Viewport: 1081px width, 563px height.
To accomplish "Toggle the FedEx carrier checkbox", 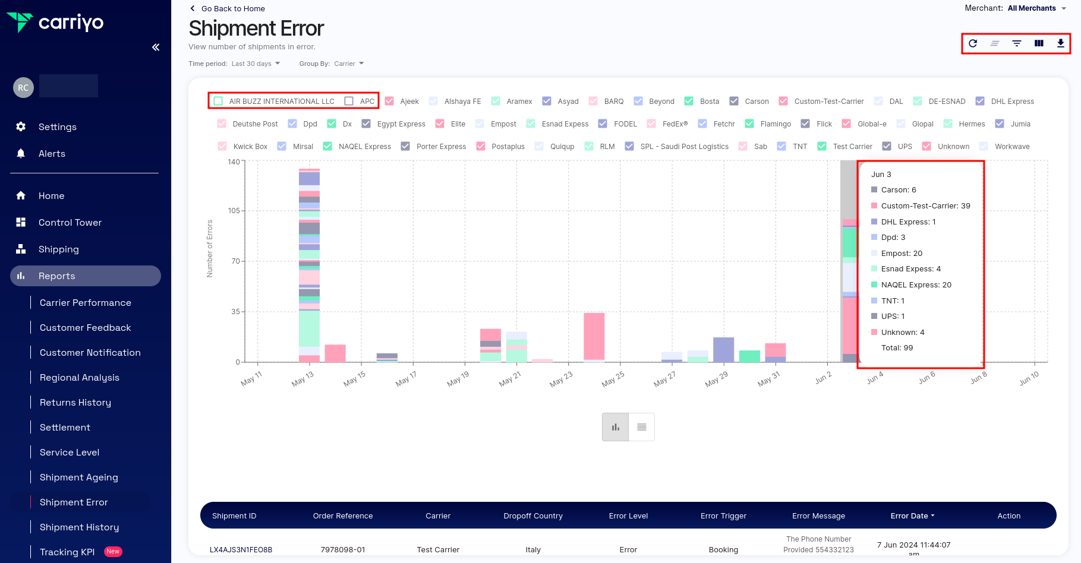I will tap(651, 124).
